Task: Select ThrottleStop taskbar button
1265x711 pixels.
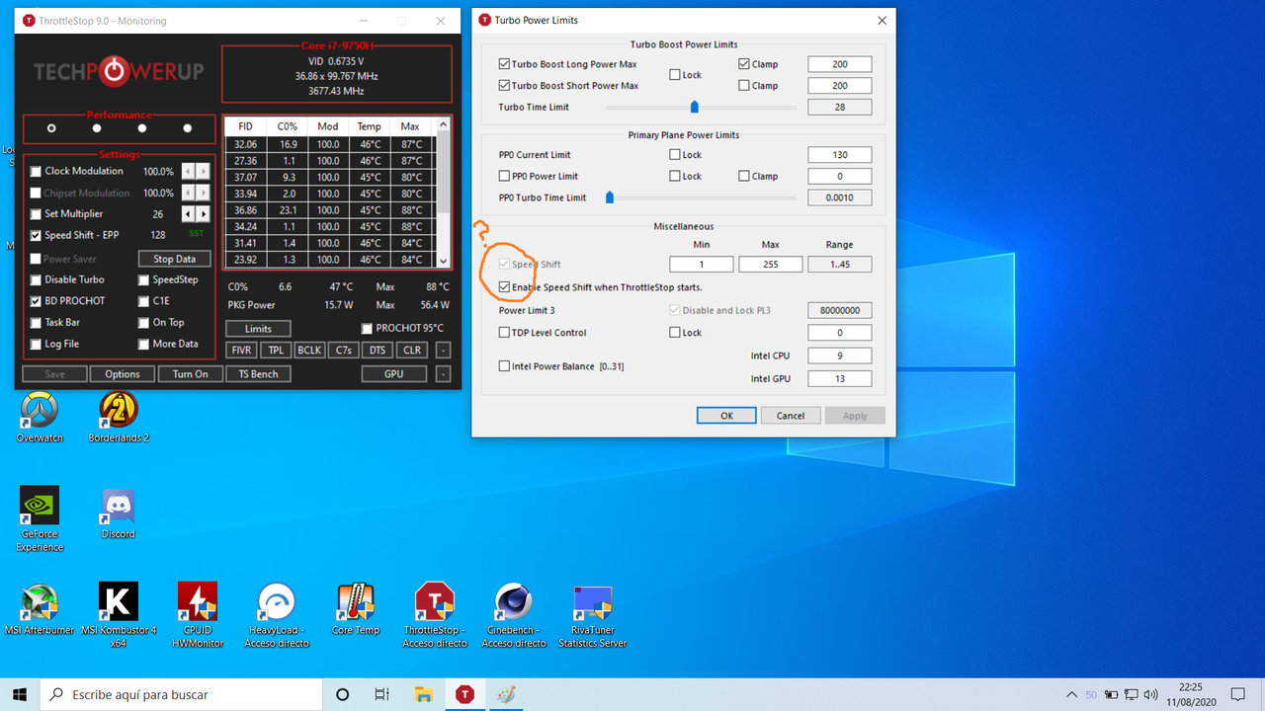Action: (x=464, y=694)
